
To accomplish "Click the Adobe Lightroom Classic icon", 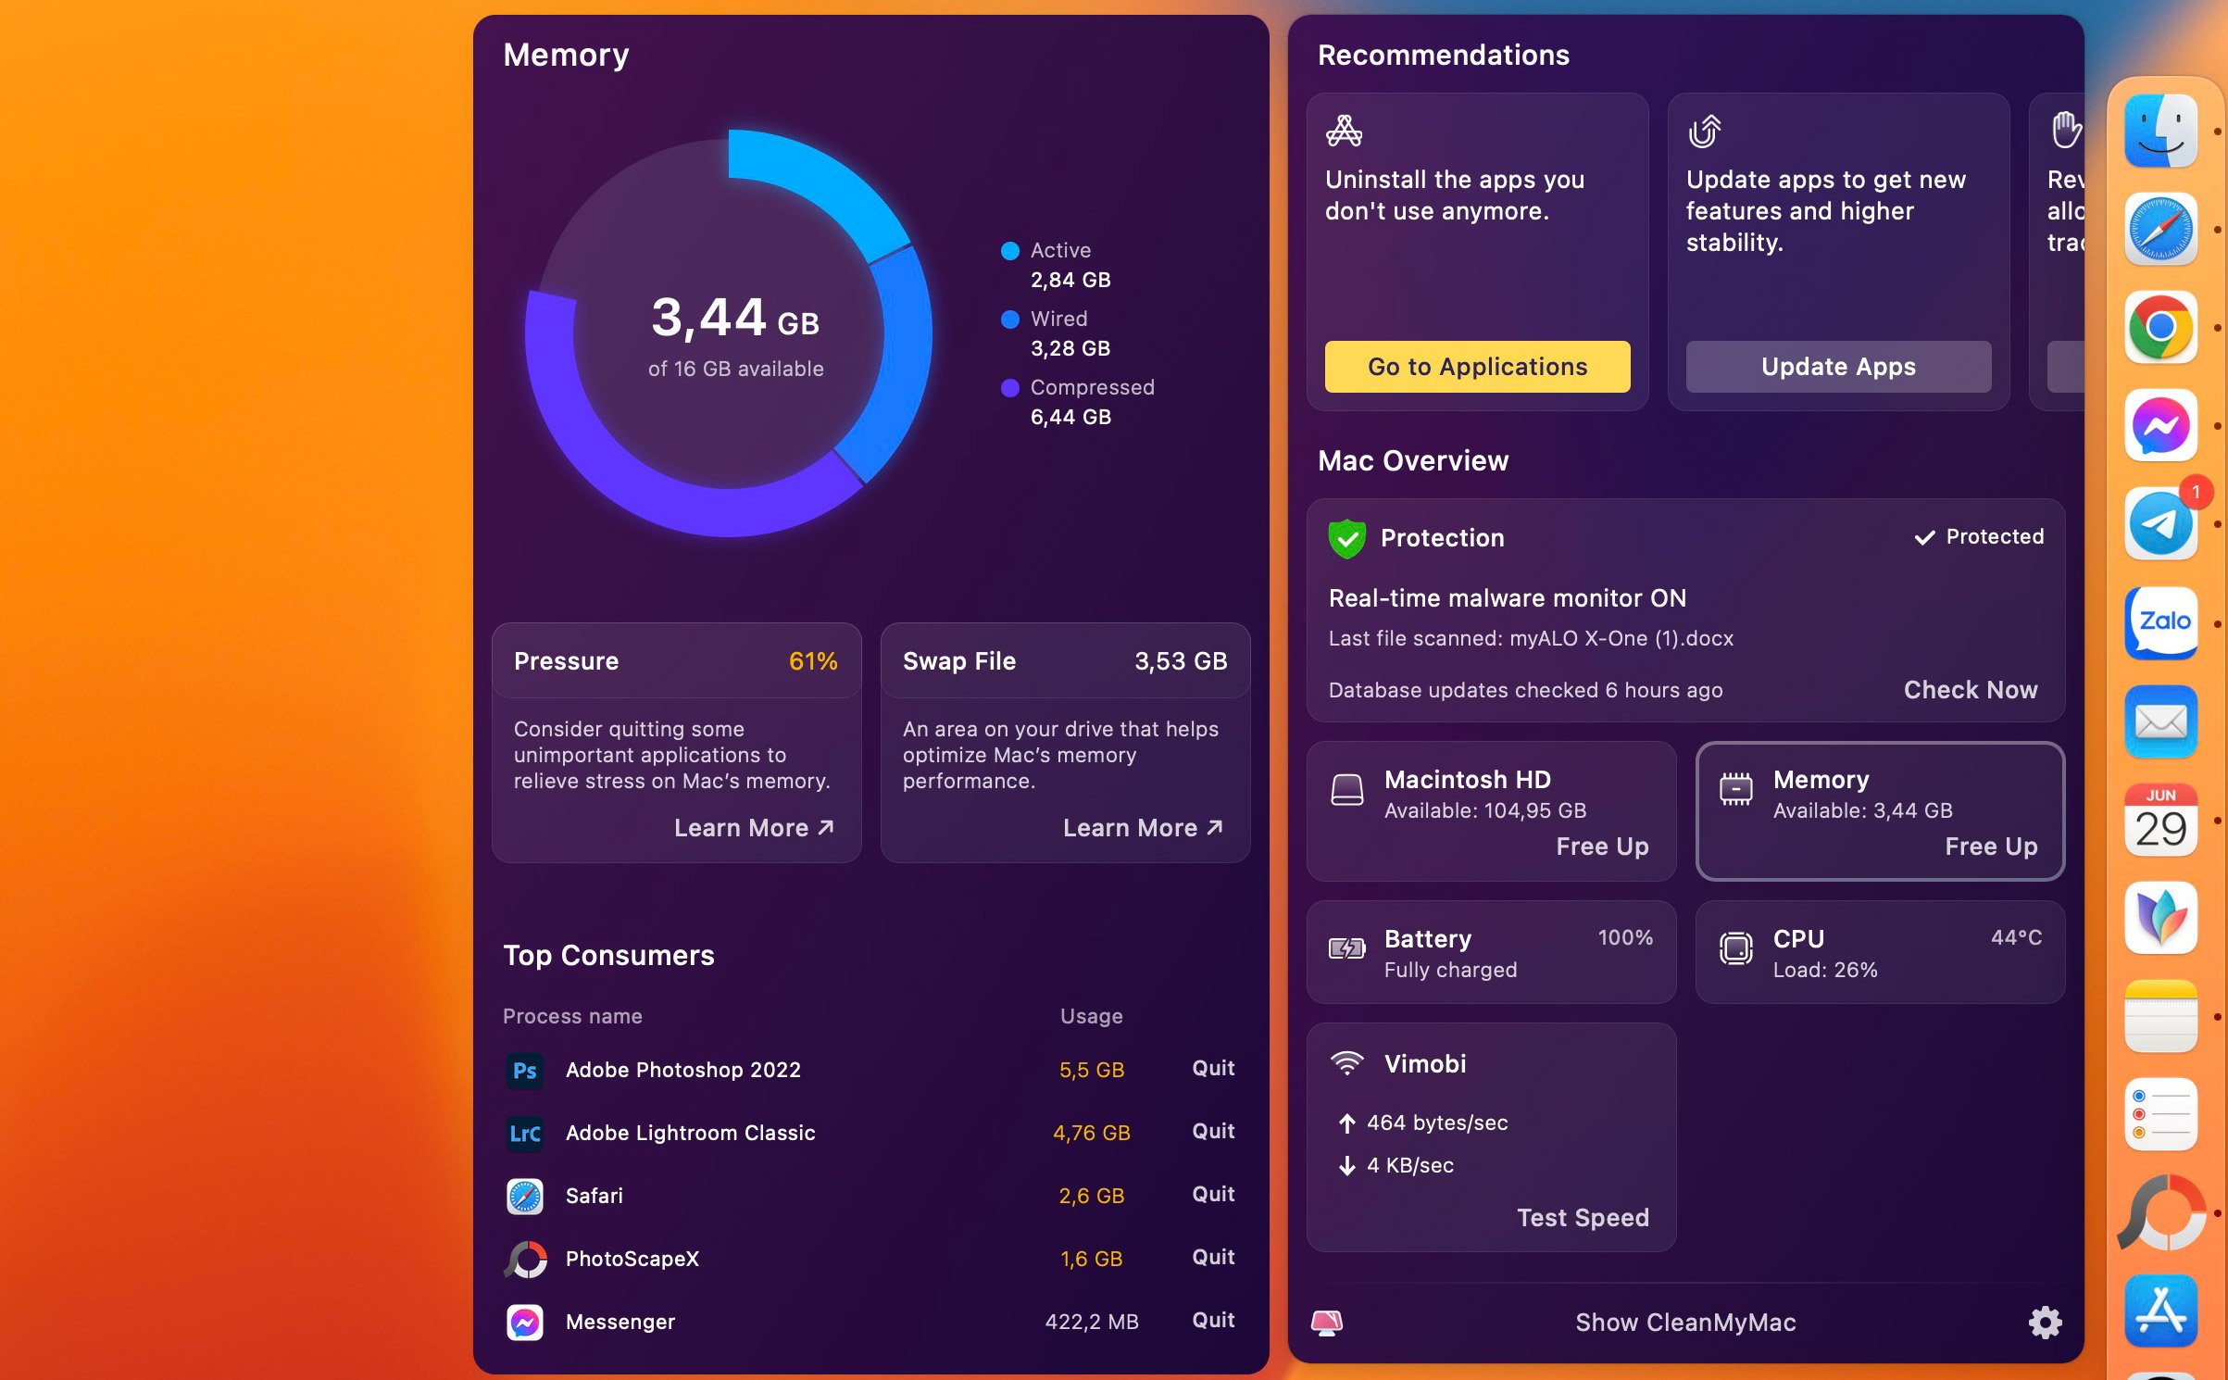I will (x=525, y=1133).
